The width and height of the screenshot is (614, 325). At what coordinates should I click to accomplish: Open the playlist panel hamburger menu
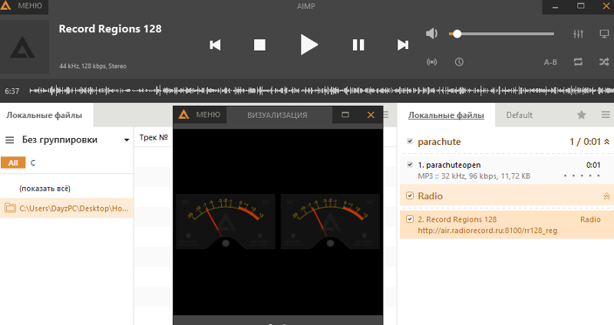coord(606,114)
